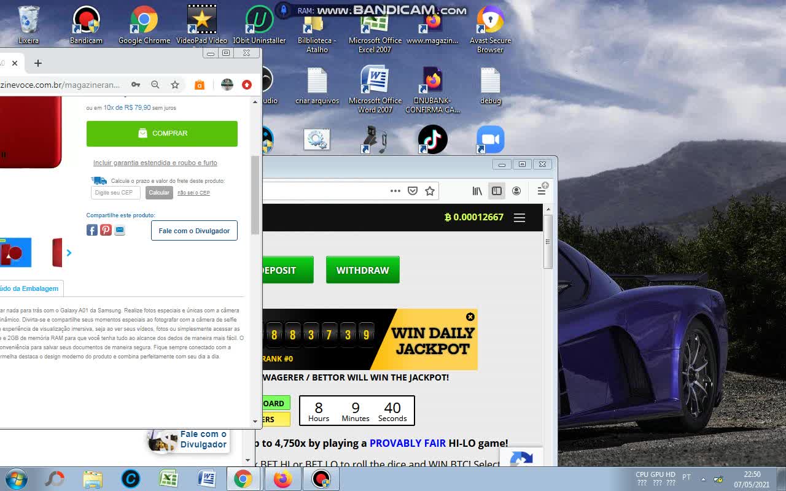This screenshot has height=491, width=786.
Task: Click the green WITHDRAW button
Action: (362, 270)
